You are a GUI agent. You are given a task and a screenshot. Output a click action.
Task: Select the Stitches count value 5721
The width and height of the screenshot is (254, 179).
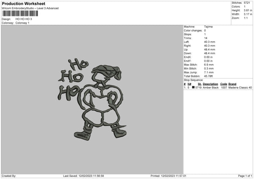pos(247,3)
